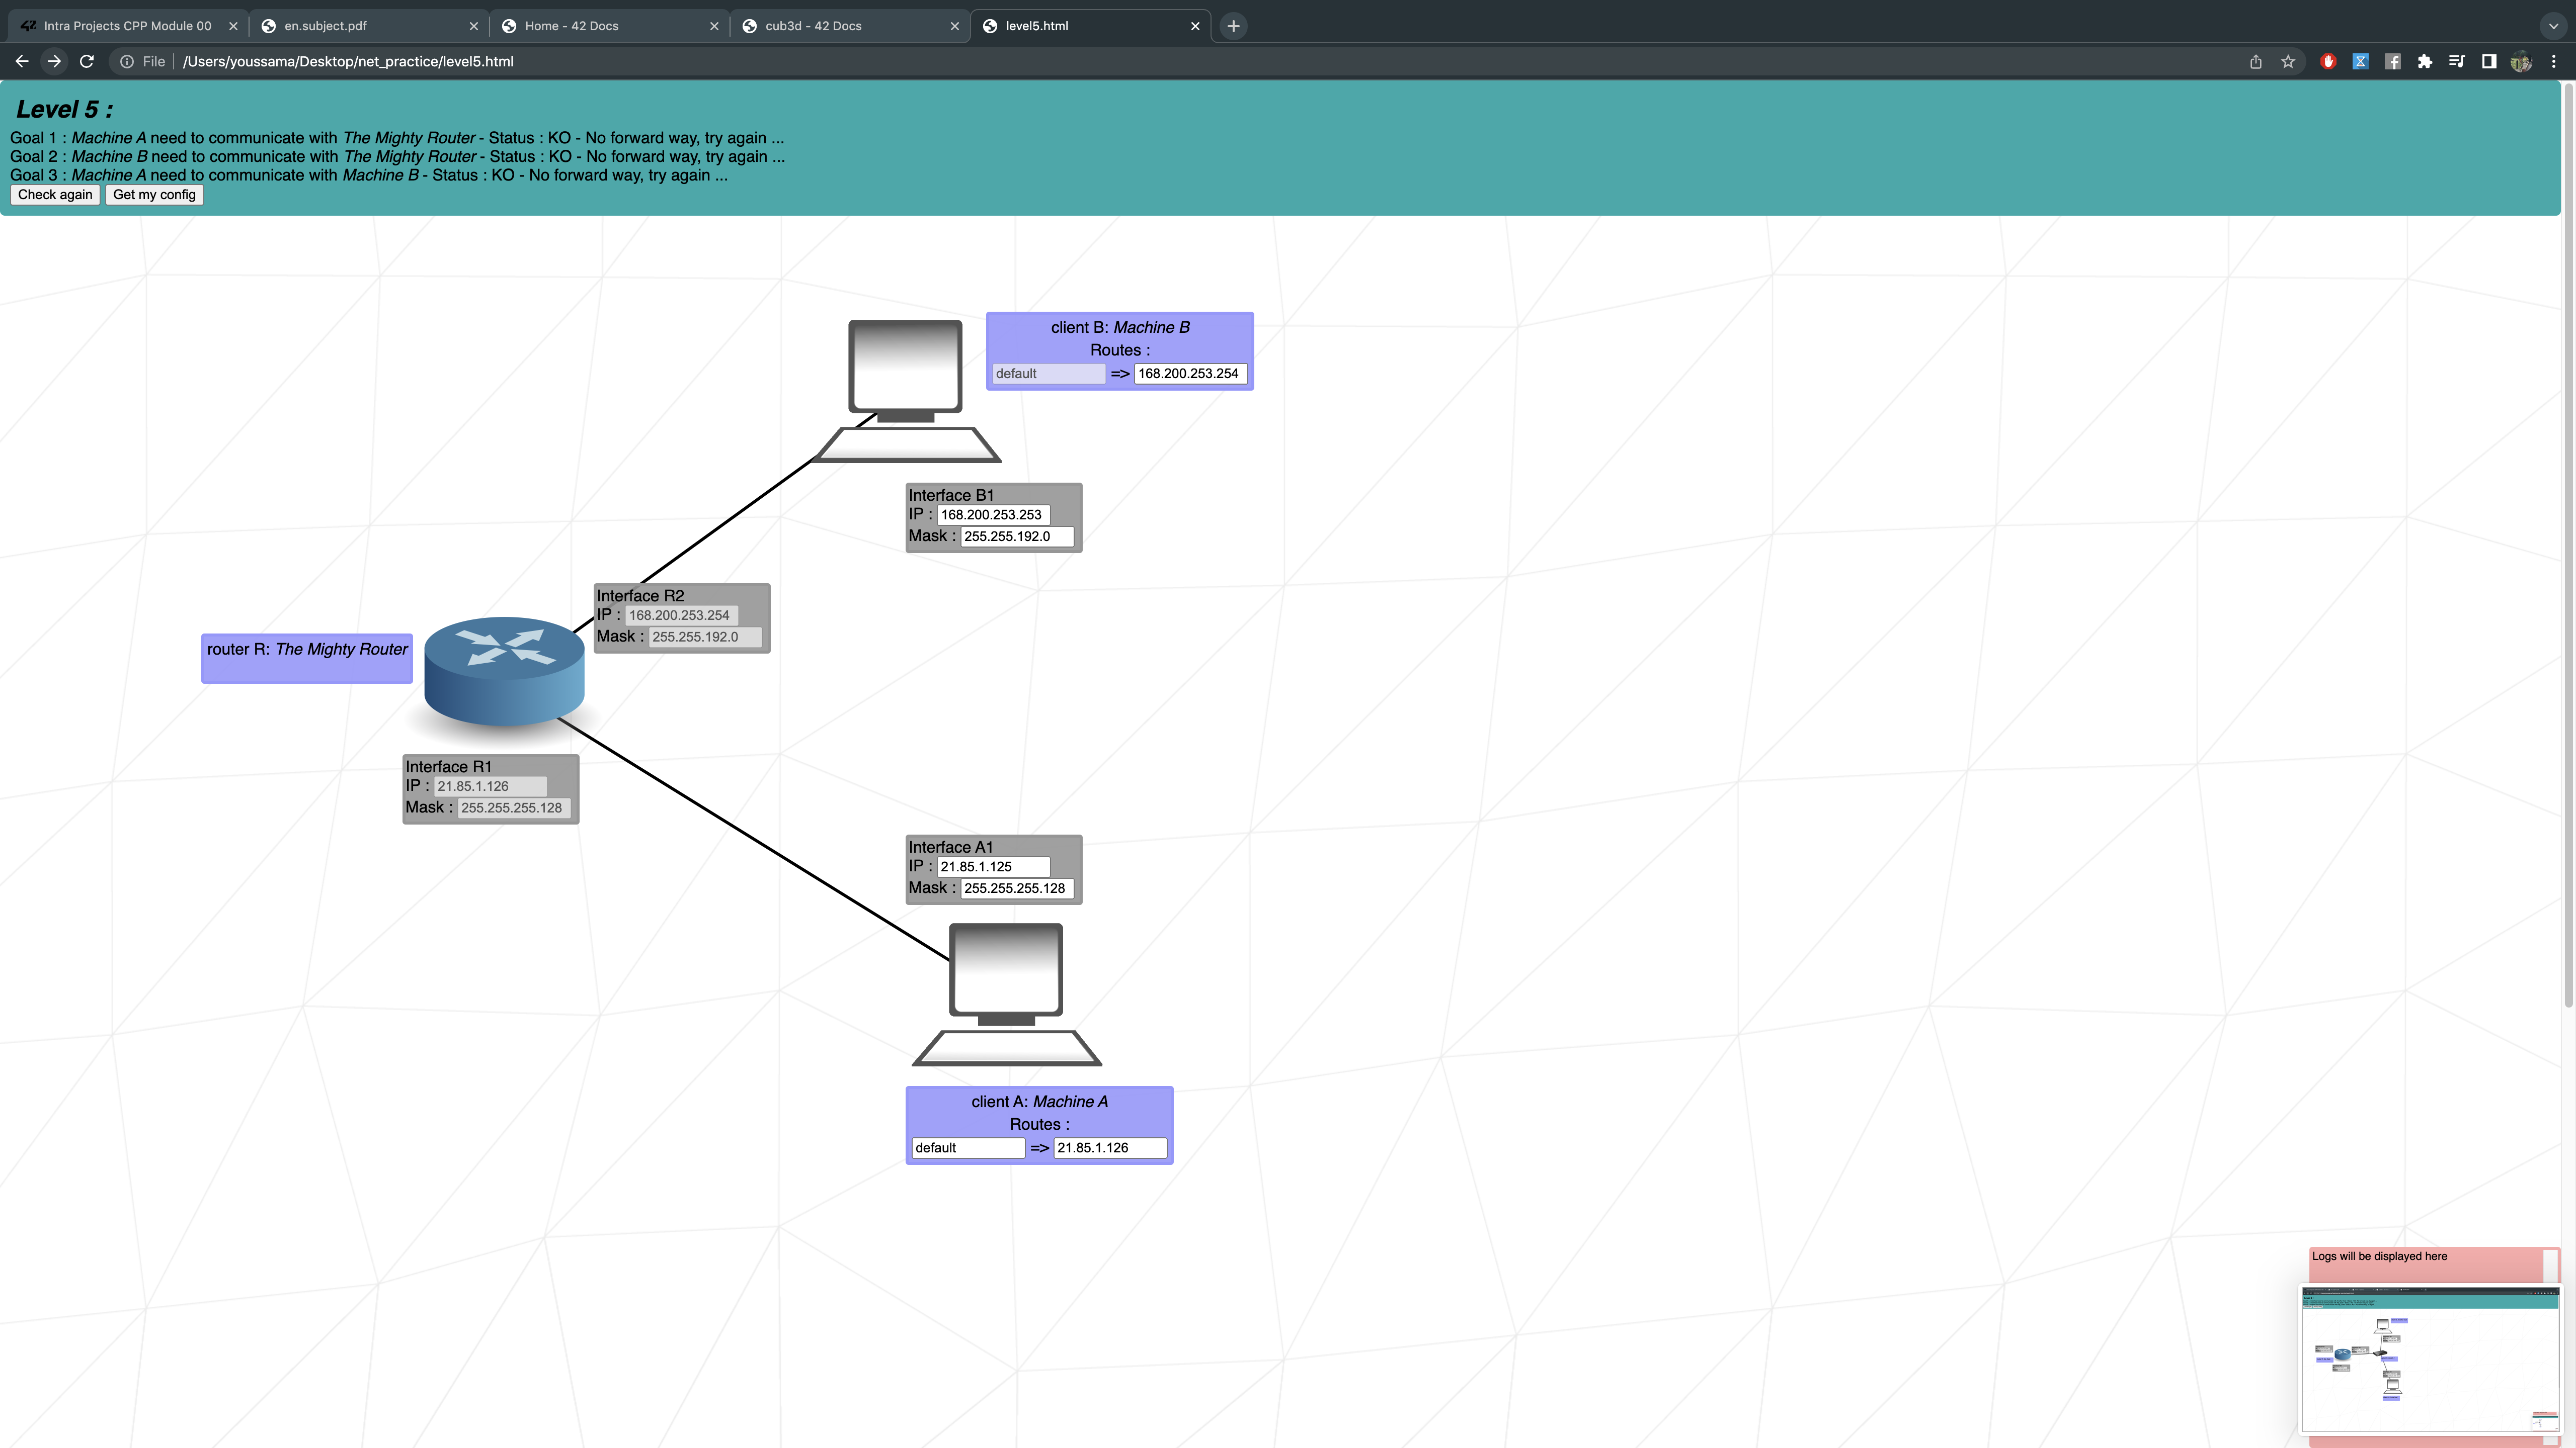Navigate forward using the forward arrow
2576x1448 pixels.
(x=54, y=61)
